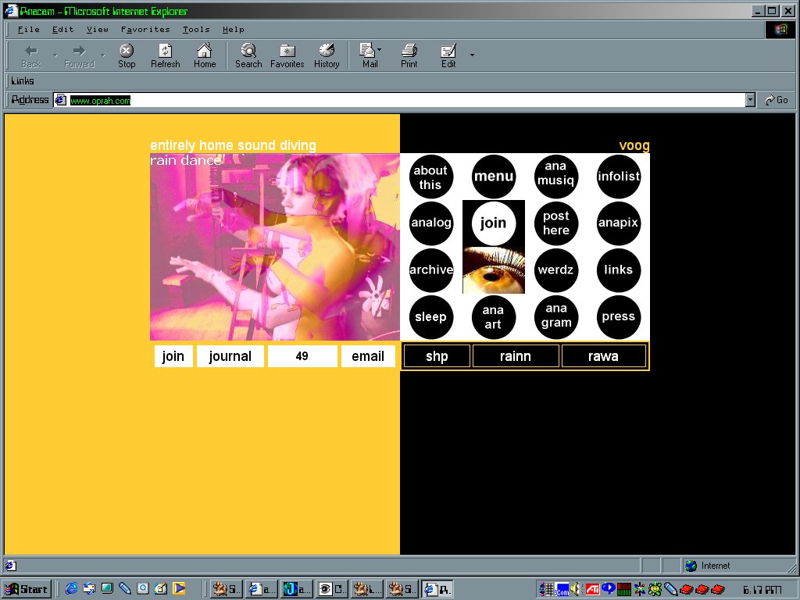800x600 pixels.
Task: Open the Favorites pane
Action: click(287, 55)
